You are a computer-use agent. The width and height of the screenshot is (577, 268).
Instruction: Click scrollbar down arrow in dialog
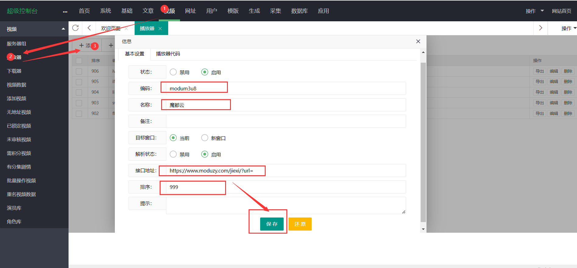(x=423, y=229)
